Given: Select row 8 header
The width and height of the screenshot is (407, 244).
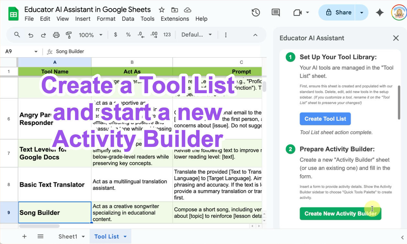Looking at the screenshot, I should [x=9, y=184].
